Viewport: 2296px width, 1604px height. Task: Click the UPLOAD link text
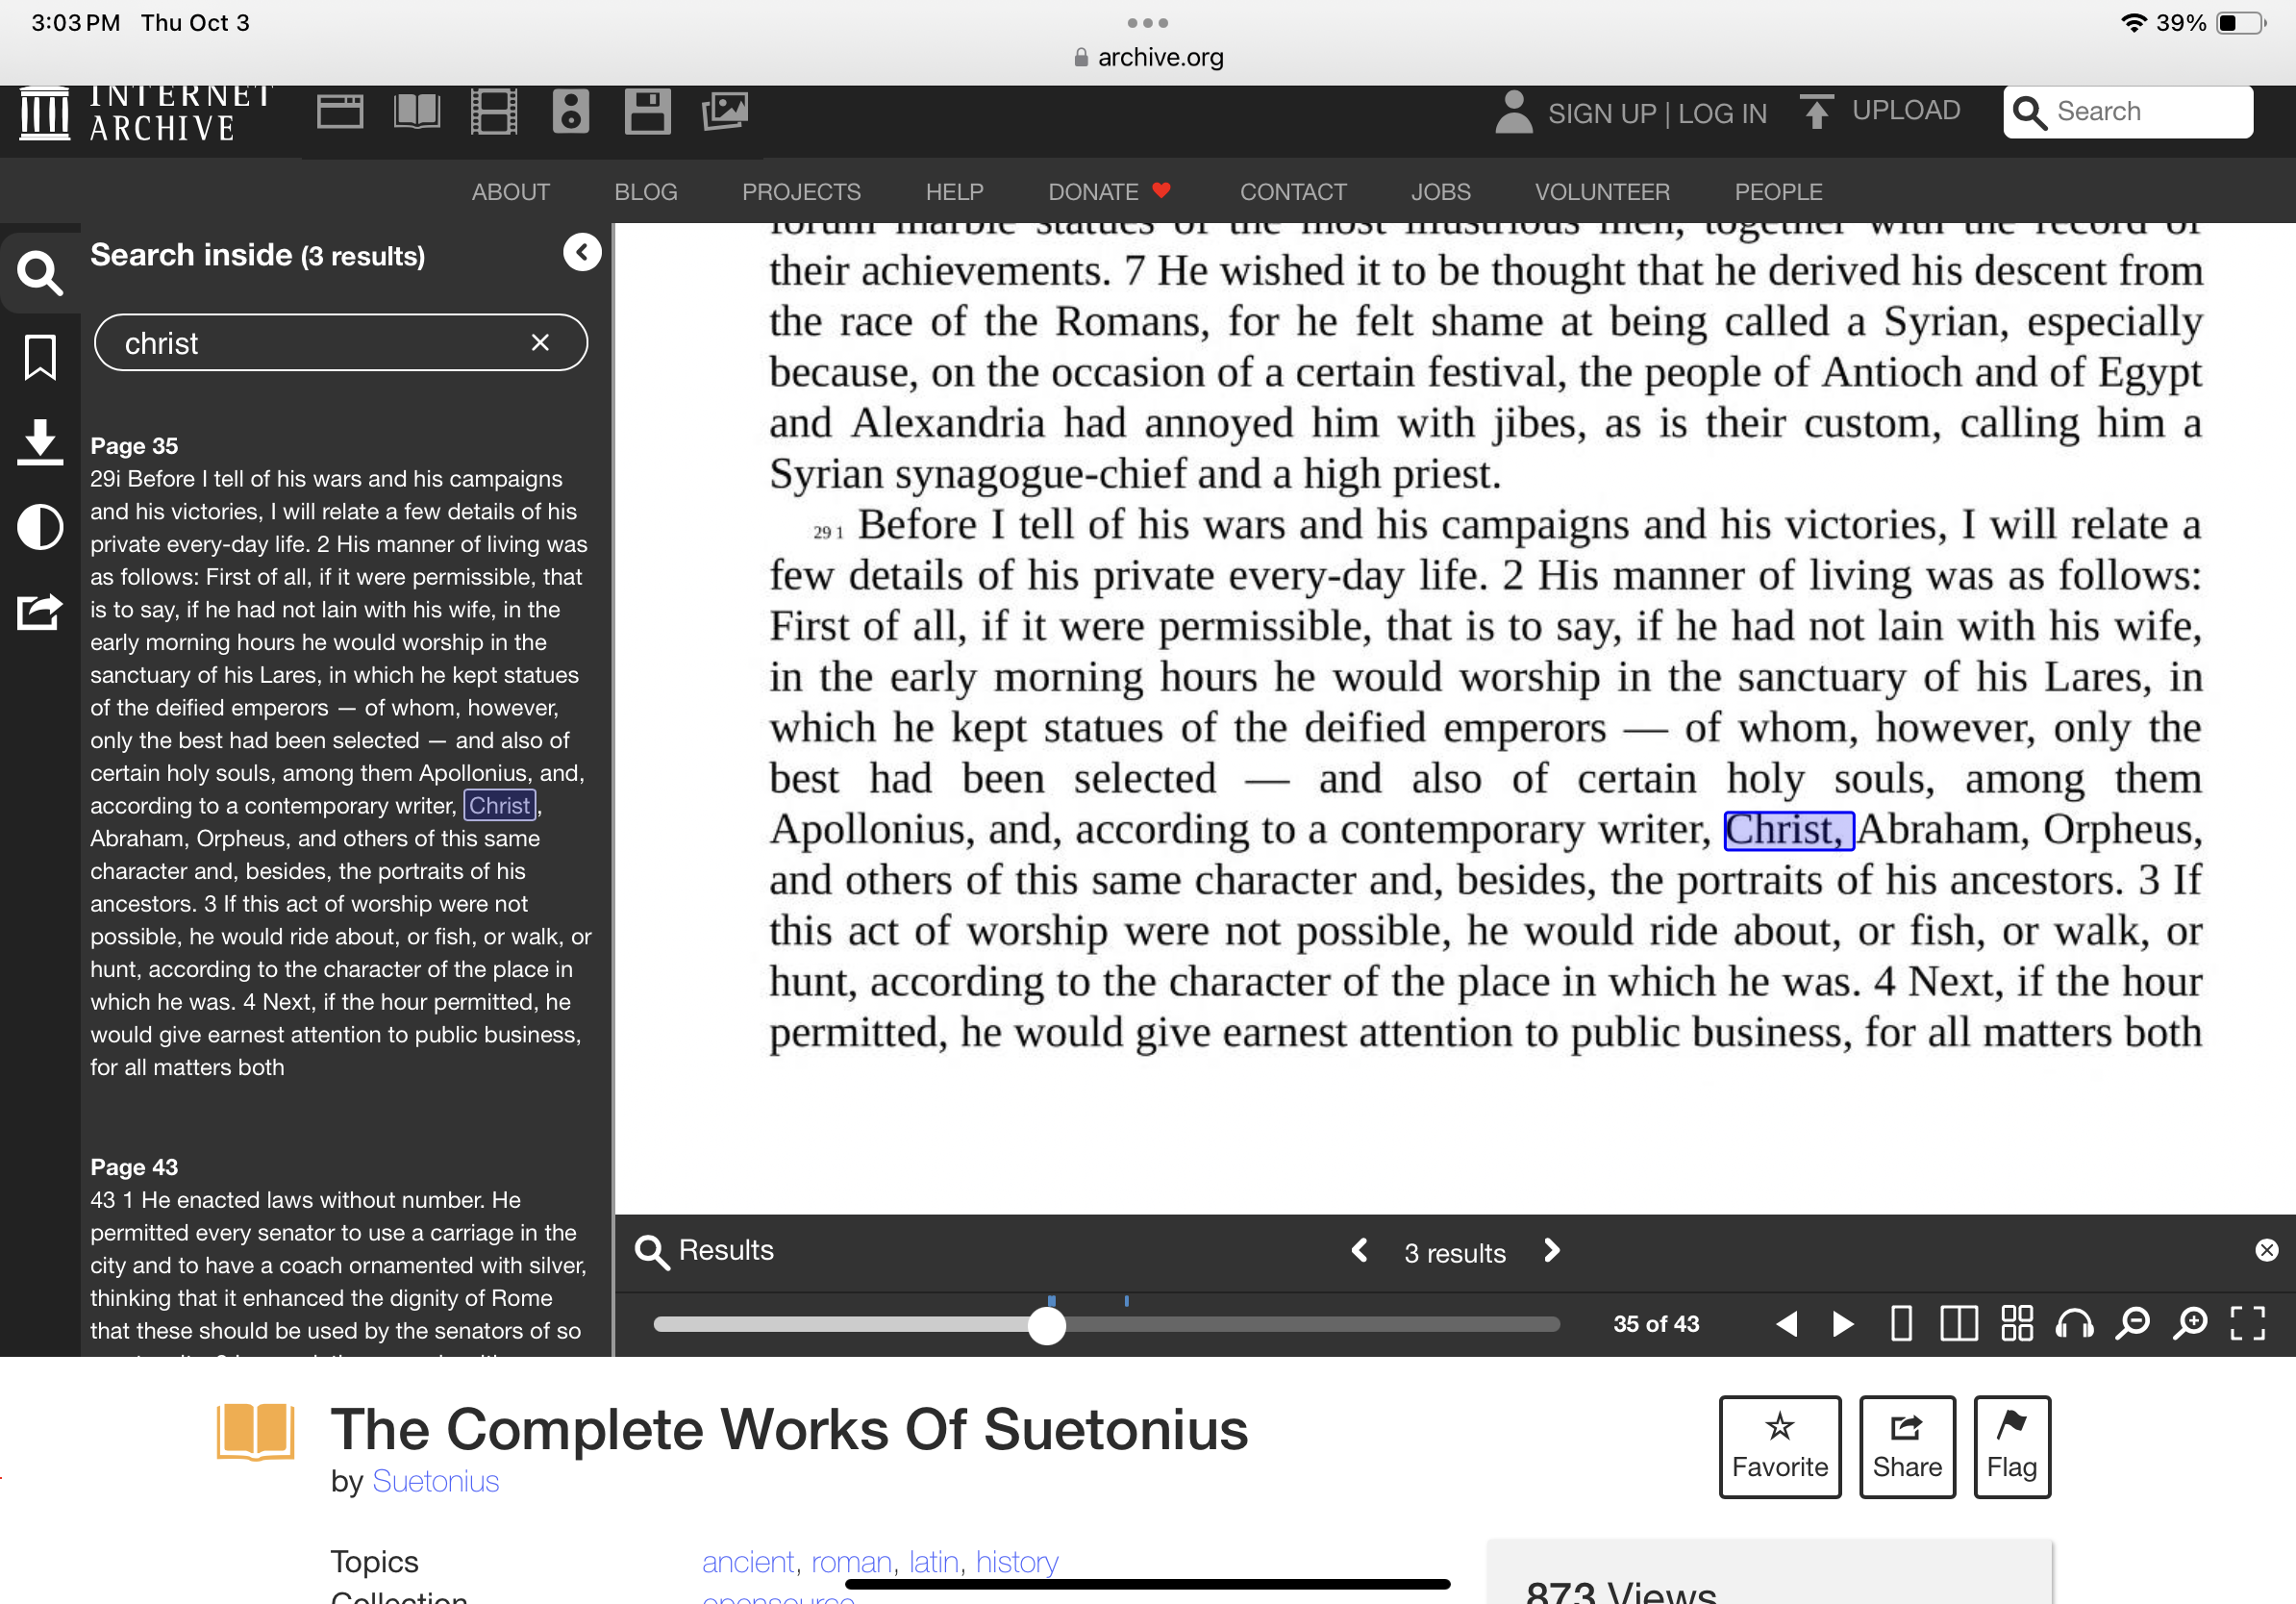1906,111
